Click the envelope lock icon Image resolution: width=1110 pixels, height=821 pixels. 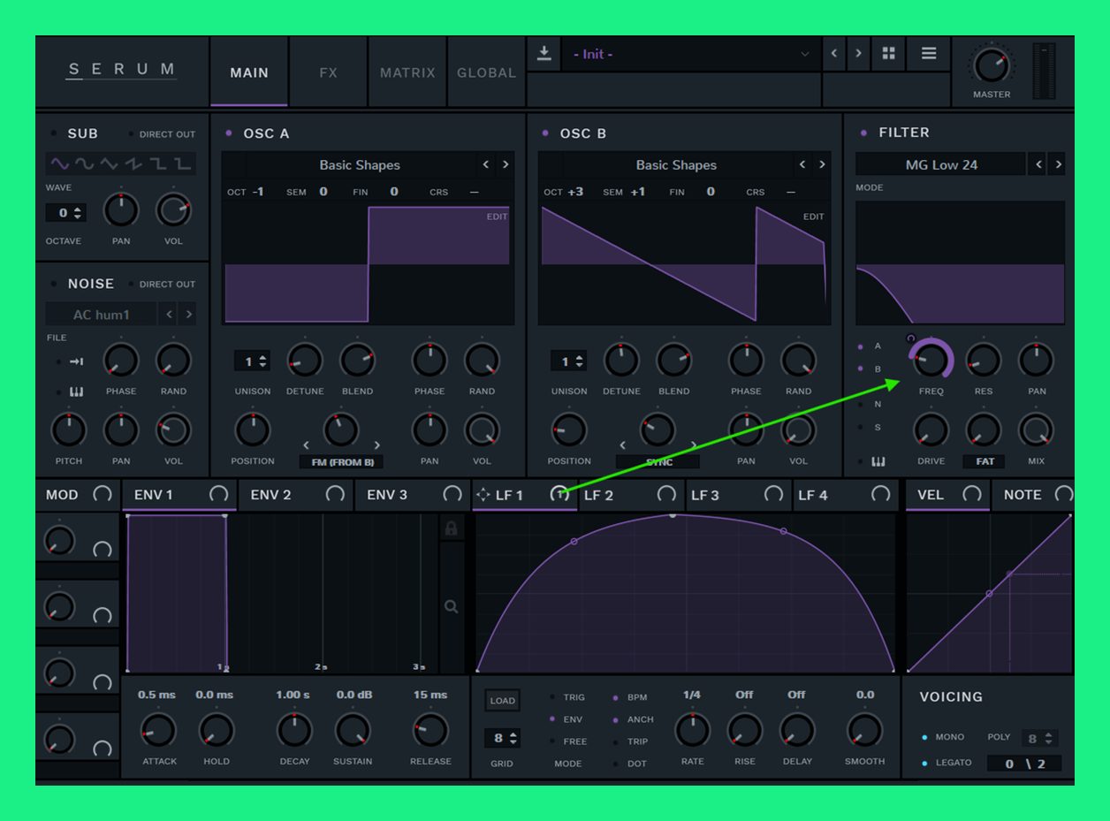(452, 528)
